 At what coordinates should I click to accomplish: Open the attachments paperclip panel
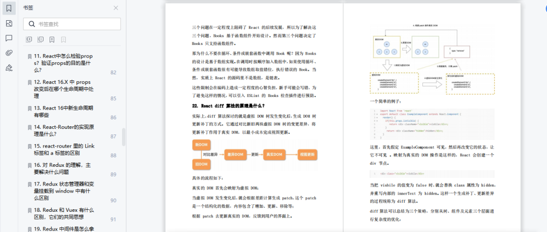click(9, 53)
